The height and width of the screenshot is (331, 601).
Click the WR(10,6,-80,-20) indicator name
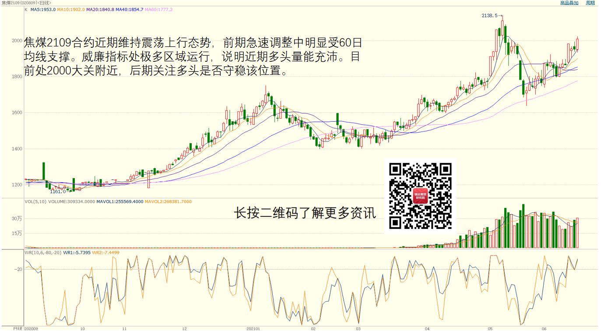coord(43,253)
